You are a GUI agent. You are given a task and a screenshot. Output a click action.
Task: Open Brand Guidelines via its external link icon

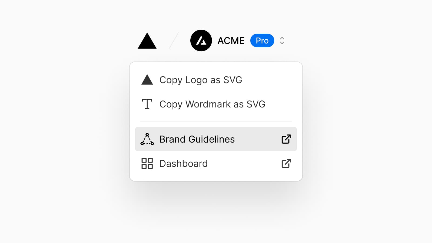tap(286, 139)
